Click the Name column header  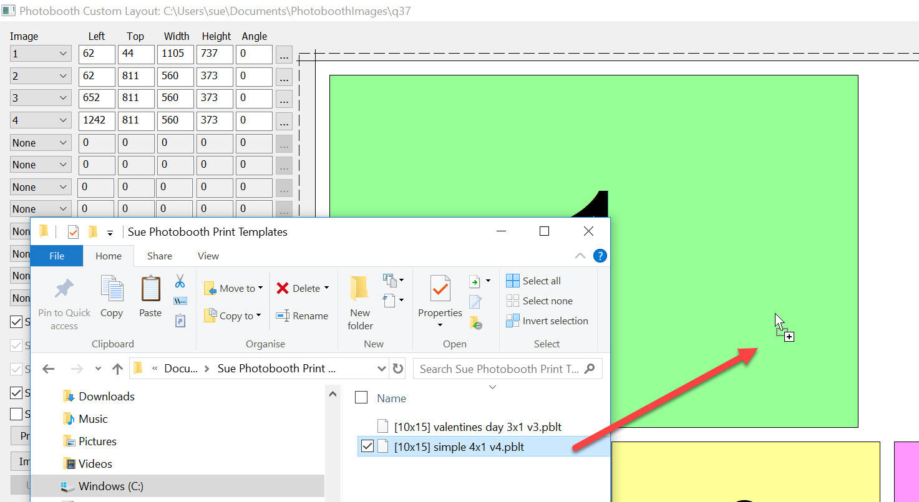(391, 398)
